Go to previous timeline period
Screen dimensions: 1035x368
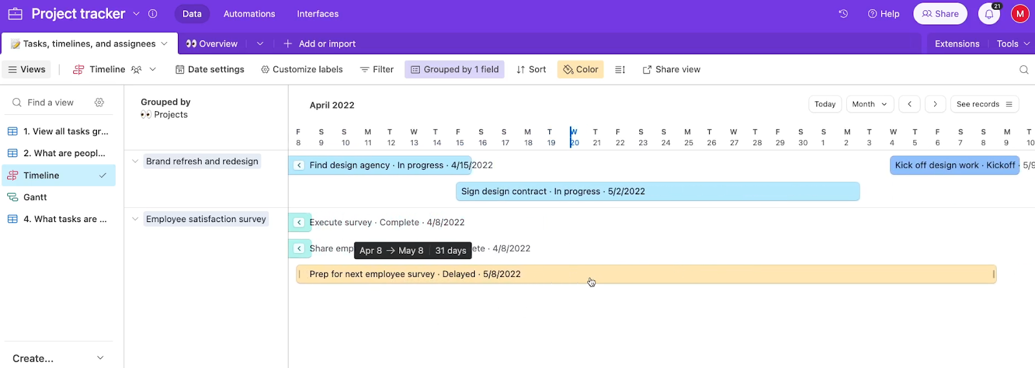click(x=910, y=104)
